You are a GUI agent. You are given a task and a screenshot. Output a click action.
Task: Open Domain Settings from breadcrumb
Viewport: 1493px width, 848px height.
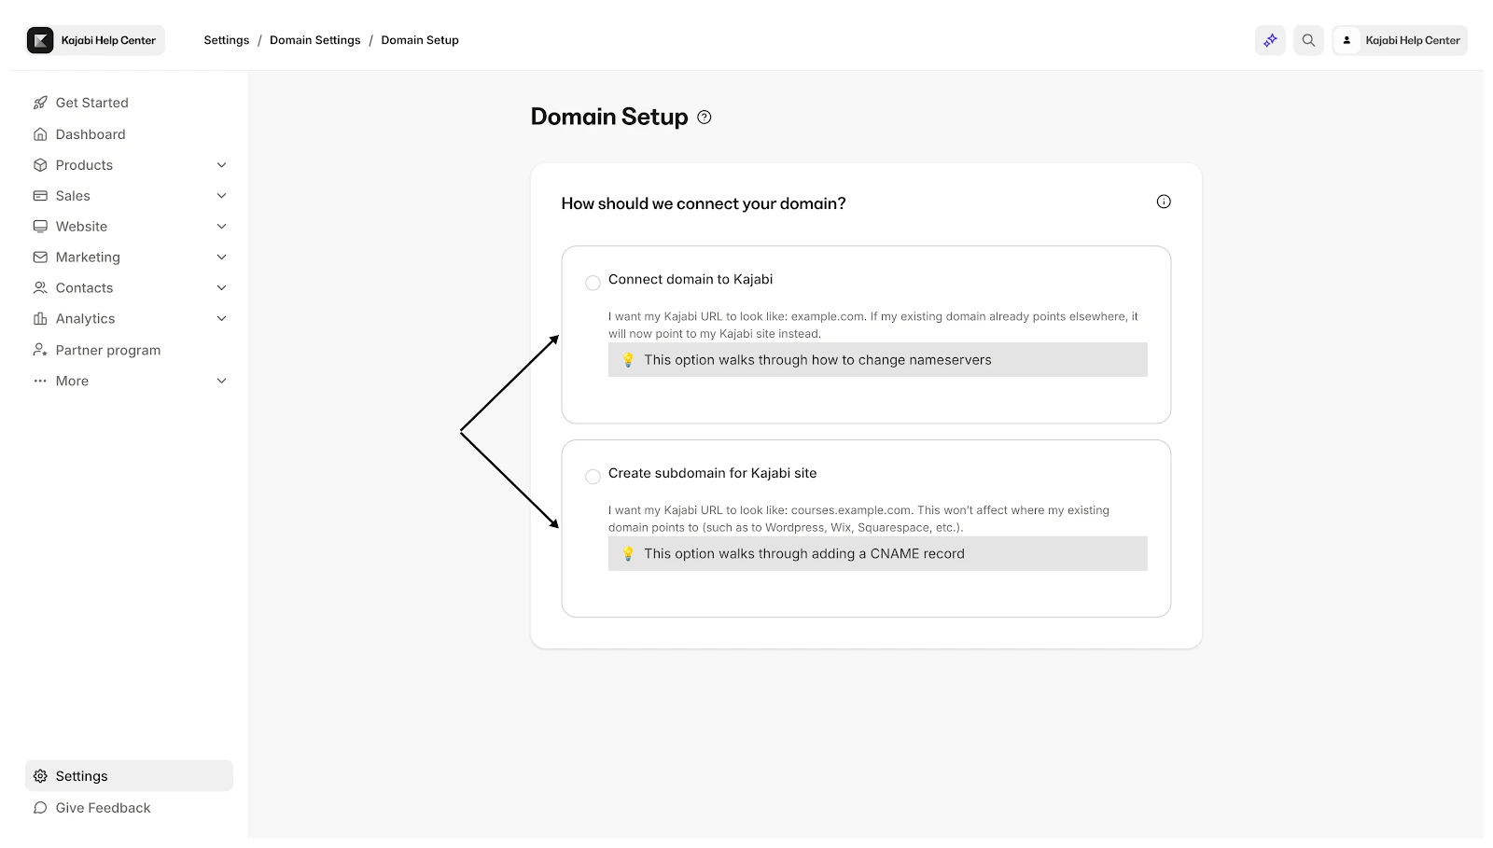pyautogui.click(x=314, y=40)
